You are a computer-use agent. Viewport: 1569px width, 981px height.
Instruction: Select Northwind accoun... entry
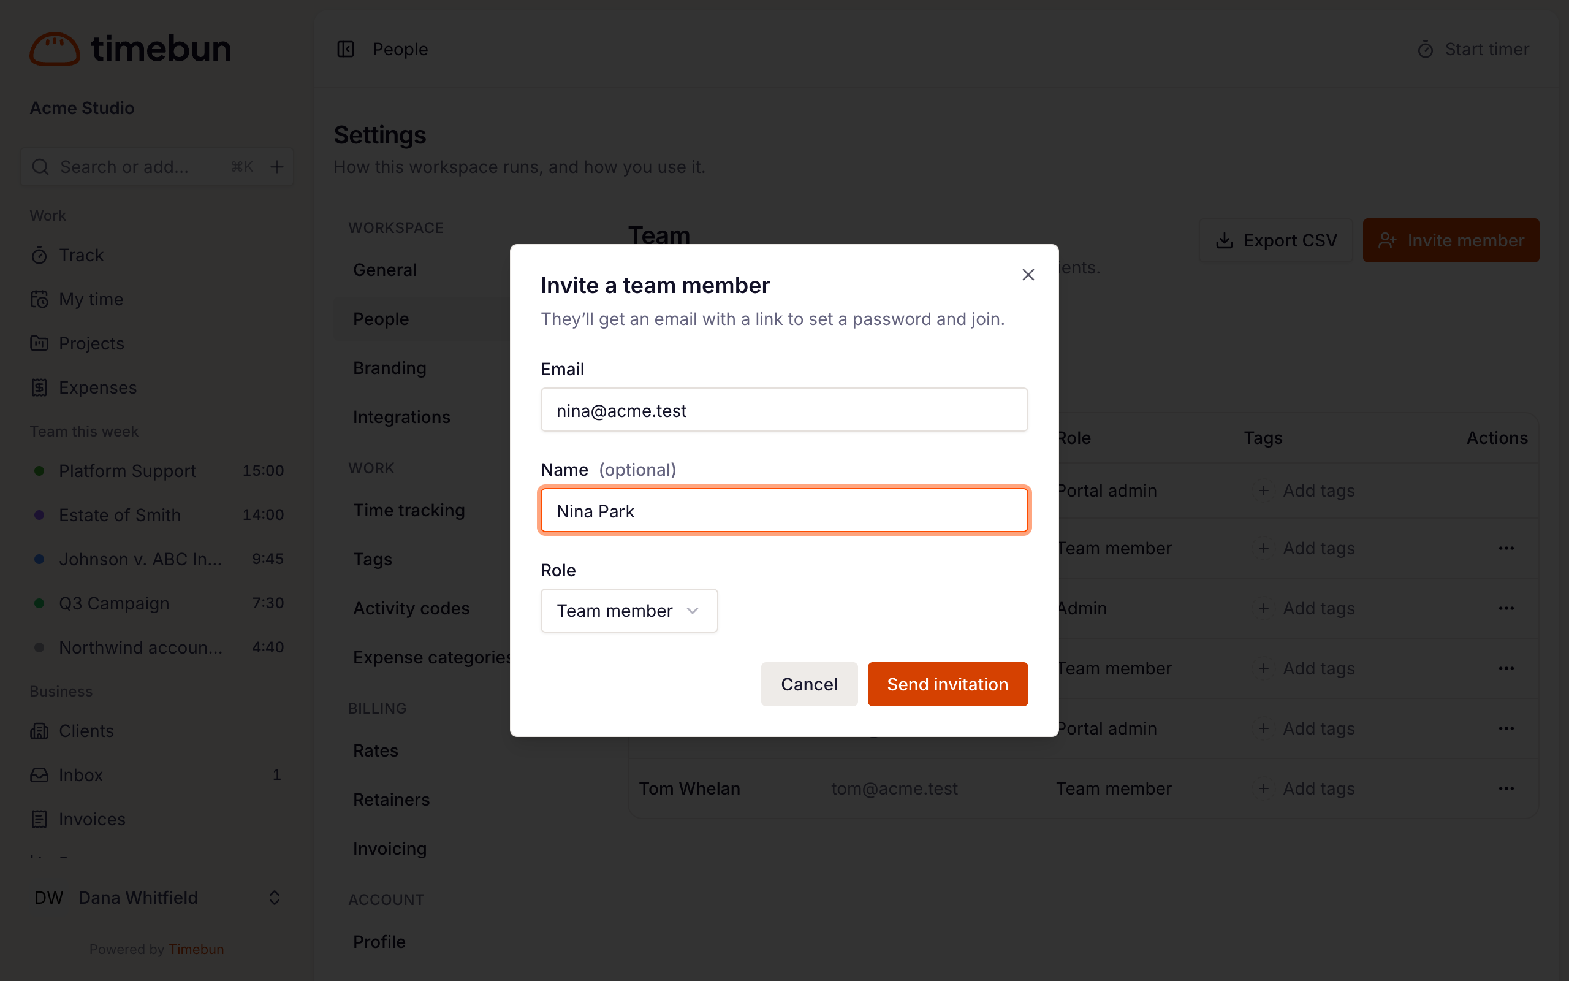(x=156, y=647)
